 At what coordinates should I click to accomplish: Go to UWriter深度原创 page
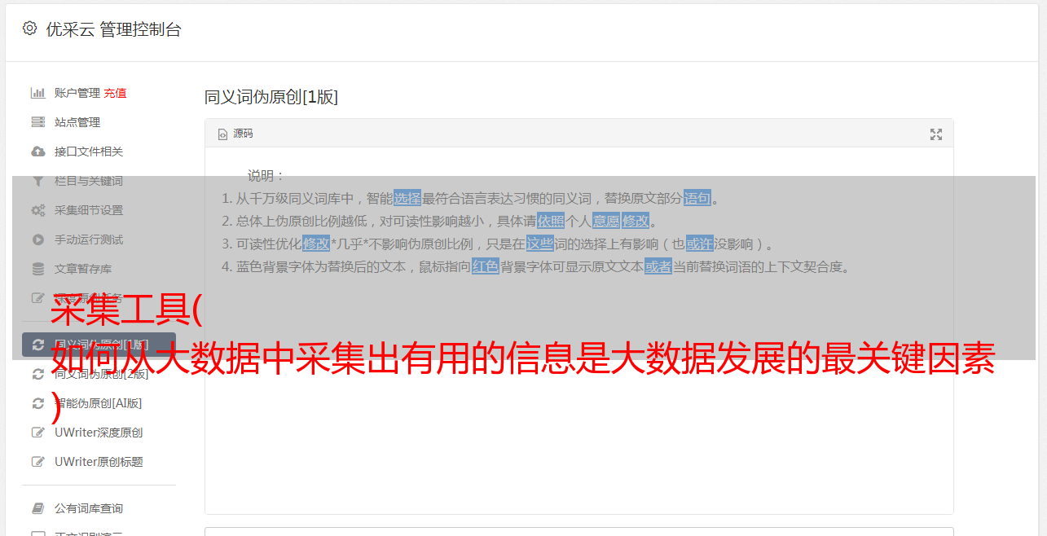[x=99, y=433]
